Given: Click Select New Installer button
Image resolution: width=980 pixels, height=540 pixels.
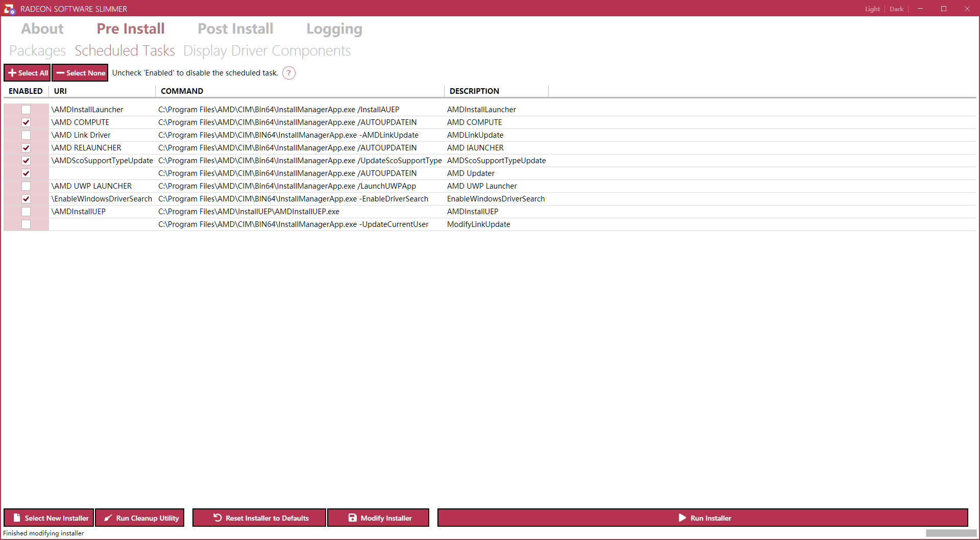Looking at the screenshot, I should [49, 518].
